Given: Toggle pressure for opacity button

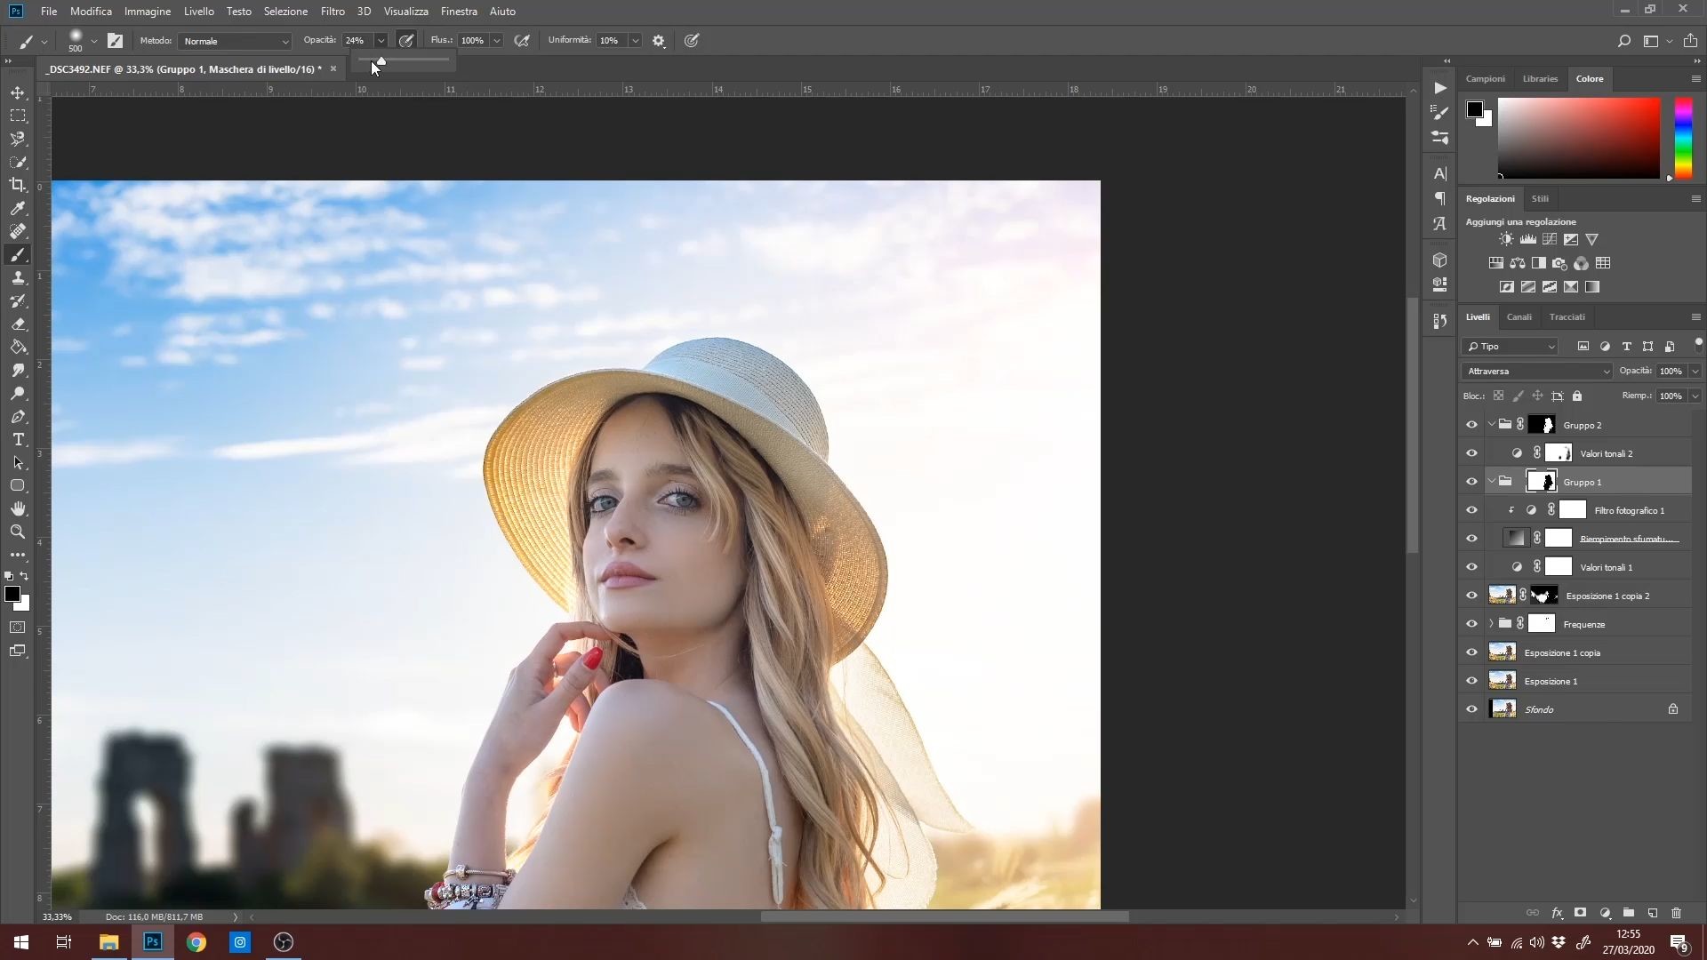Looking at the screenshot, I should pyautogui.click(x=406, y=41).
